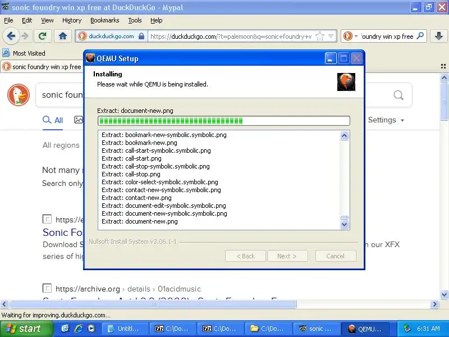Switch to the sonic browser taskbar button

[317, 329]
